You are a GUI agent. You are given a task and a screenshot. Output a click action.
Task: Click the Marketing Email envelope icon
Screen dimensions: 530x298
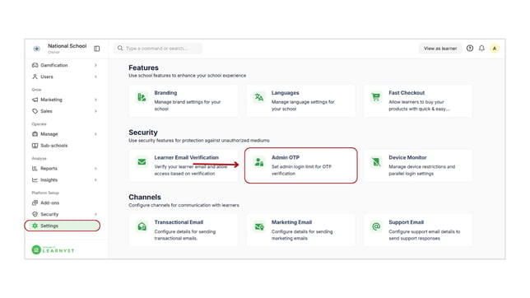coord(259,226)
